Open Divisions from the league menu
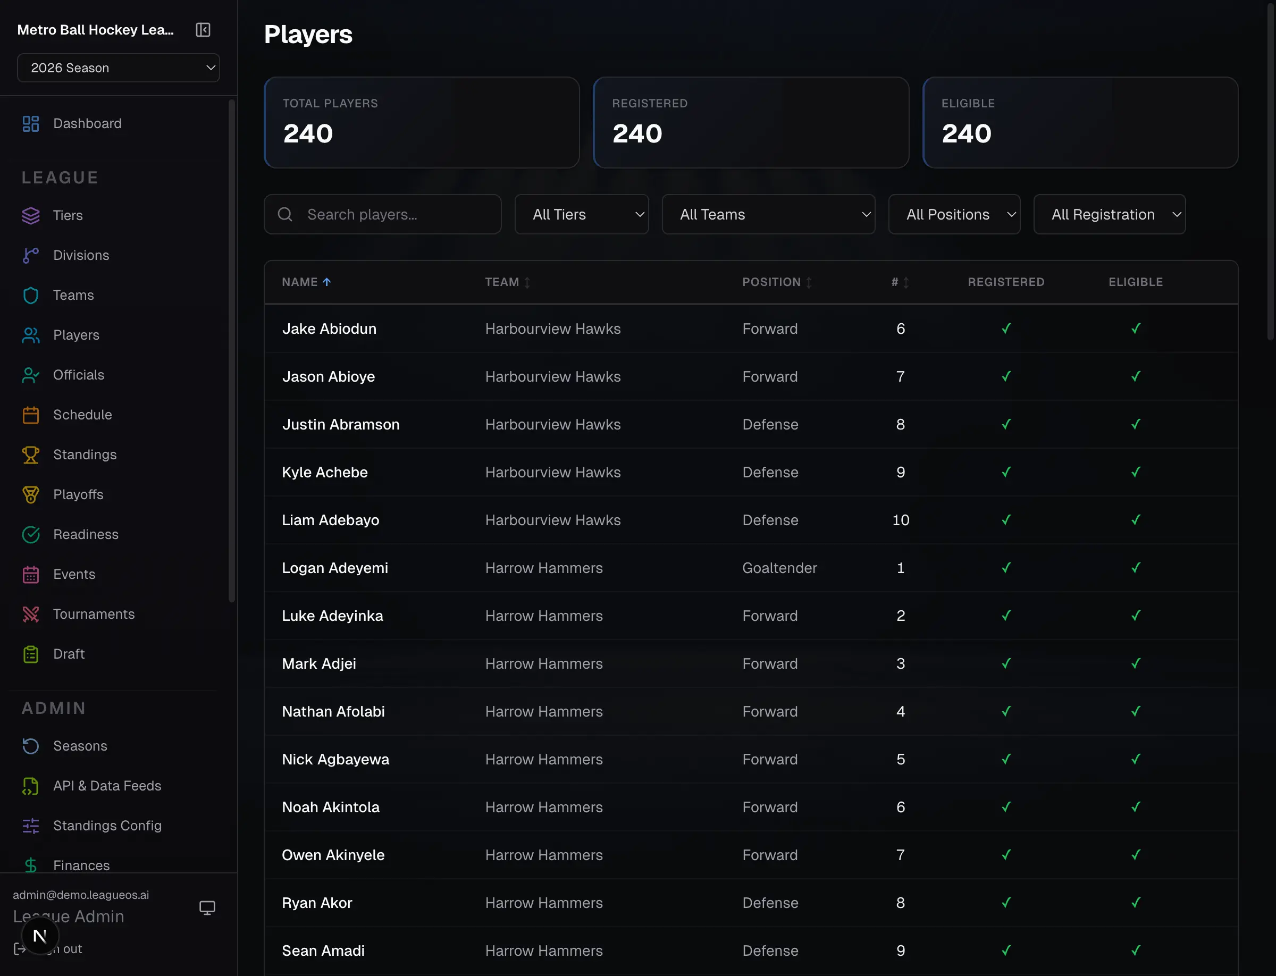The image size is (1276, 976). pos(81,255)
